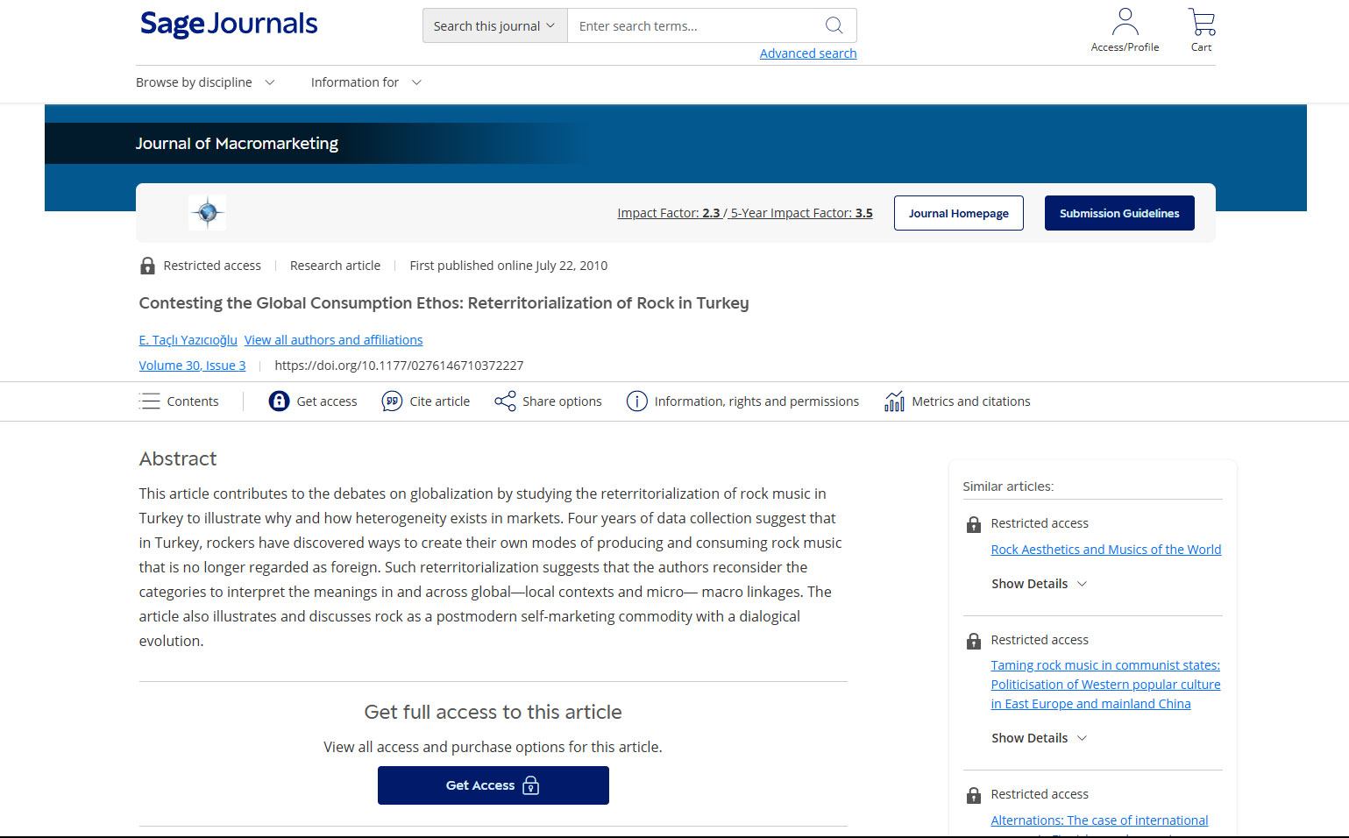Click the Metrics and citations chart icon
This screenshot has width=1349, height=838.
pos(894,401)
